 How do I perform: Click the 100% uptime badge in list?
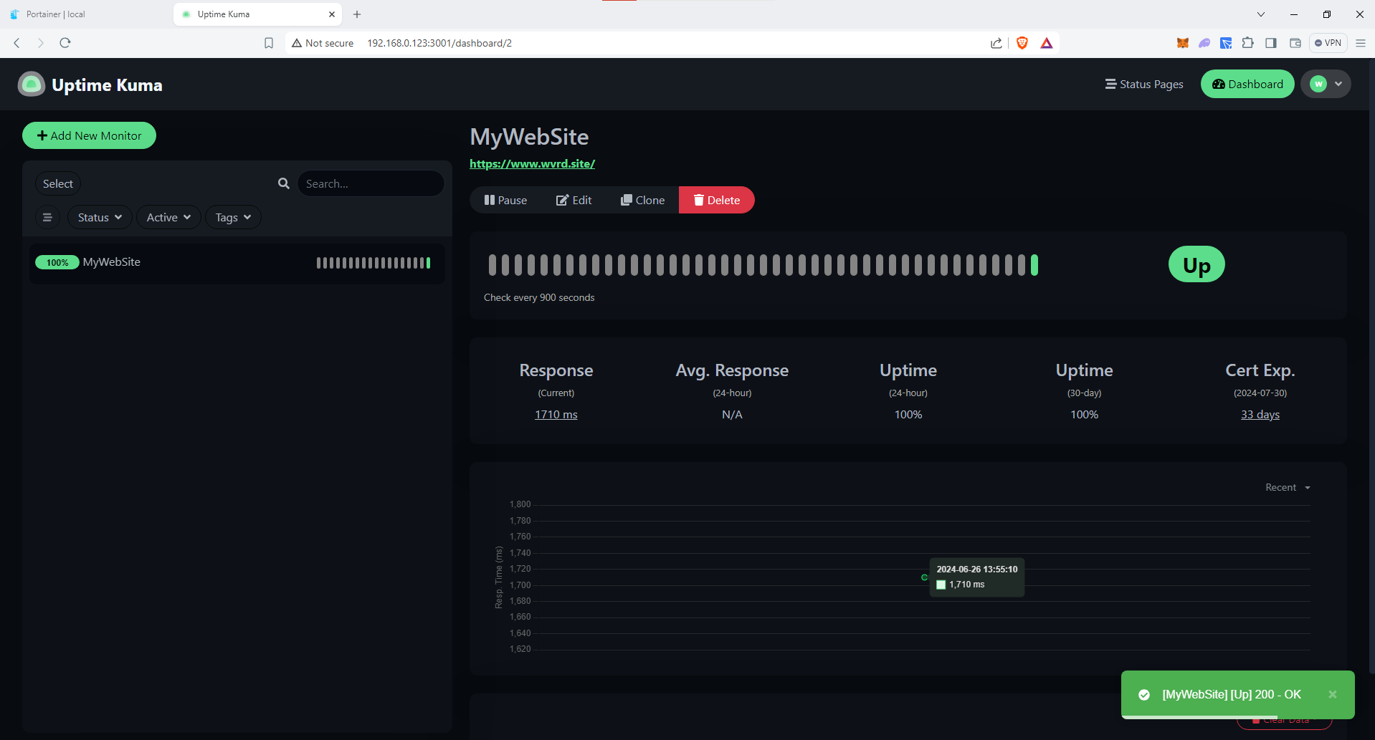pyautogui.click(x=57, y=263)
